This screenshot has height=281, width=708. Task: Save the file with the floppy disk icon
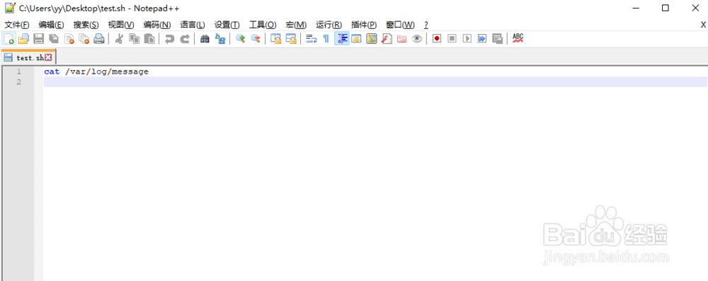pos(39,39)
